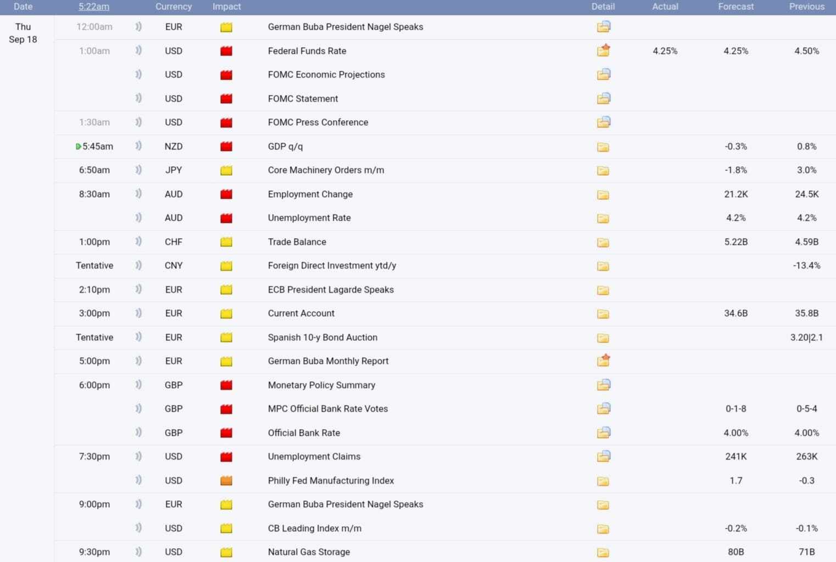Screen dimensions: 836x562
Task: Click red impact marker for Employment Change
Action: tap(226, 194)
